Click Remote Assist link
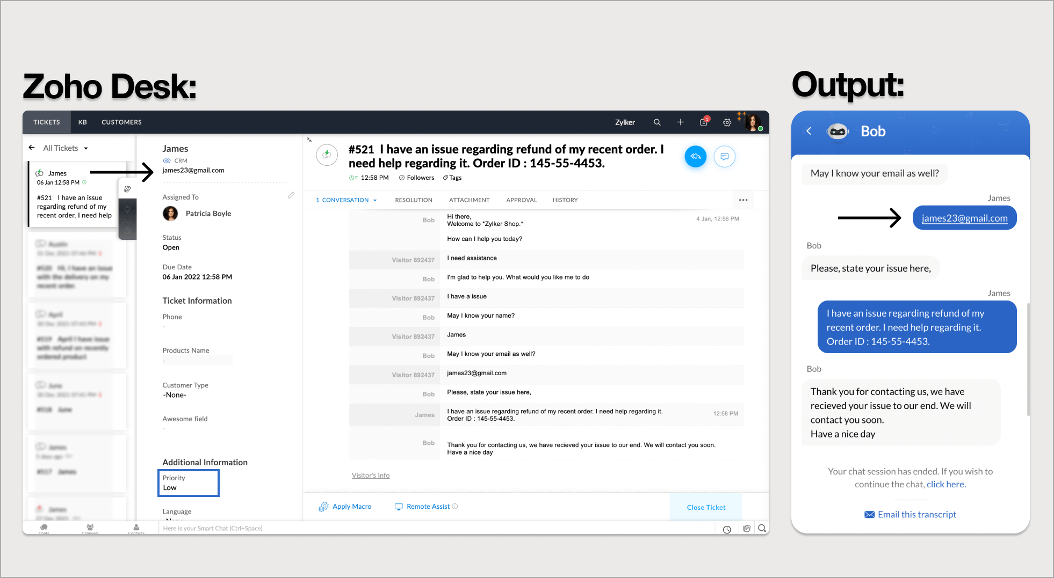1054x578 pixels. point(428,507)
